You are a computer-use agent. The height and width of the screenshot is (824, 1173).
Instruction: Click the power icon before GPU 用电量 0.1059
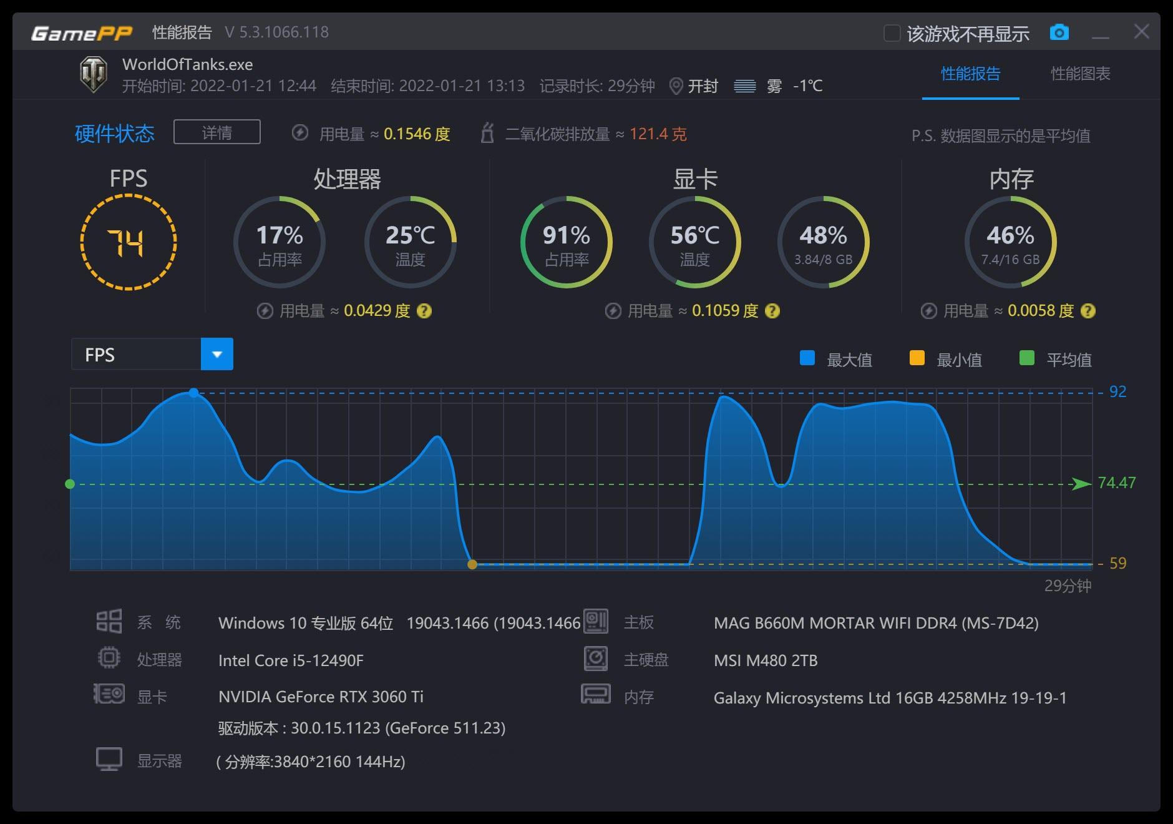click(613, 310)
